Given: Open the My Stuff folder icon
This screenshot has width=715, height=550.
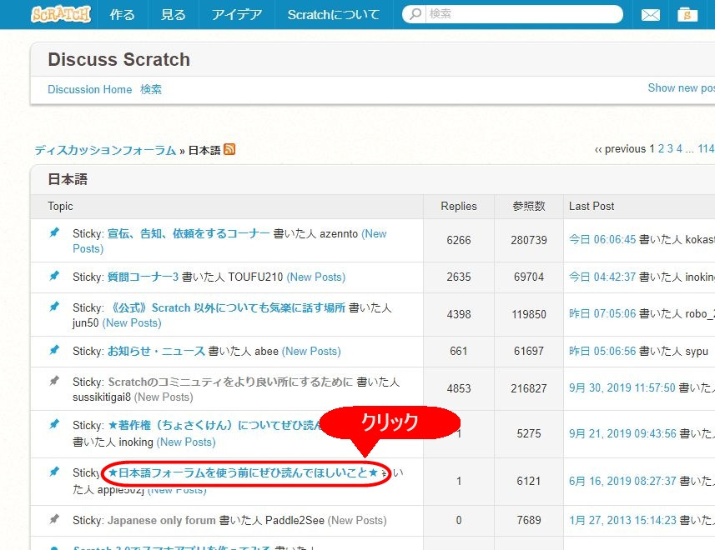Looking at the screenshot, I should 687,14.
